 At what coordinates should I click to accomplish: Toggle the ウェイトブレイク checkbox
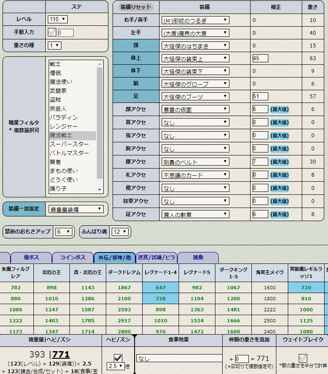coord(303,358)
